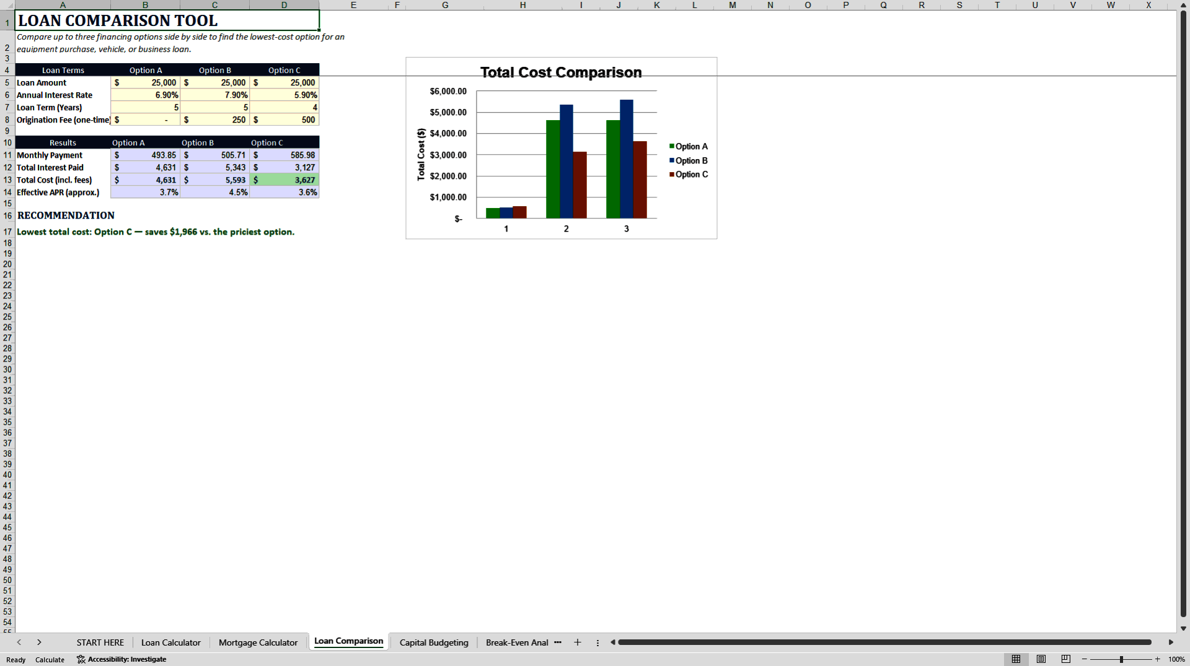Open the START HERE sheet tab
The image size is (1190, 666).
[x=100, y=642]
